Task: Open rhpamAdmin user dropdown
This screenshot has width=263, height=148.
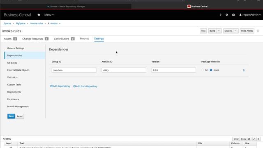Action: 250,15
